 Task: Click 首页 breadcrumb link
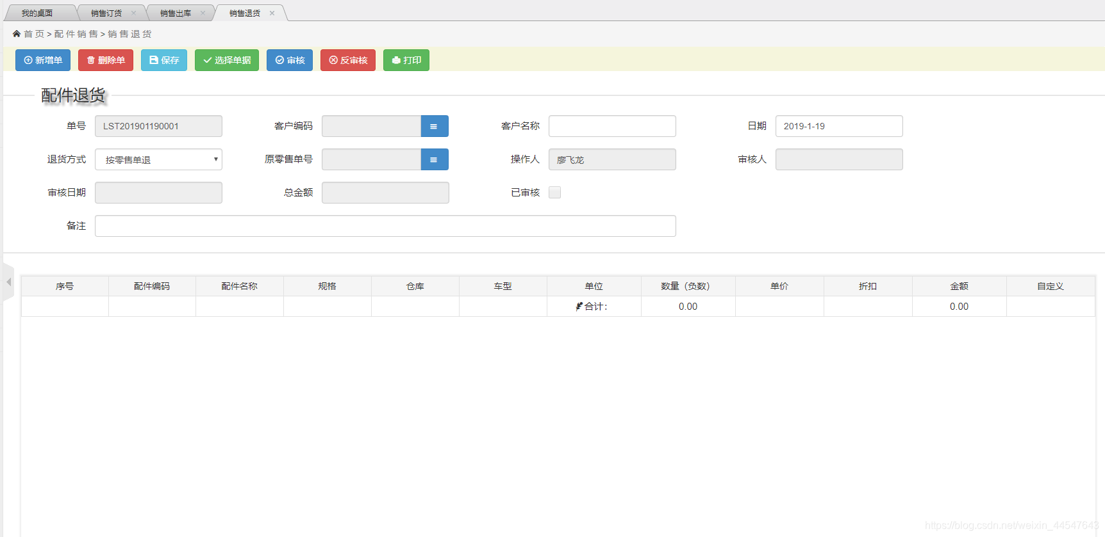pos(34,34)
